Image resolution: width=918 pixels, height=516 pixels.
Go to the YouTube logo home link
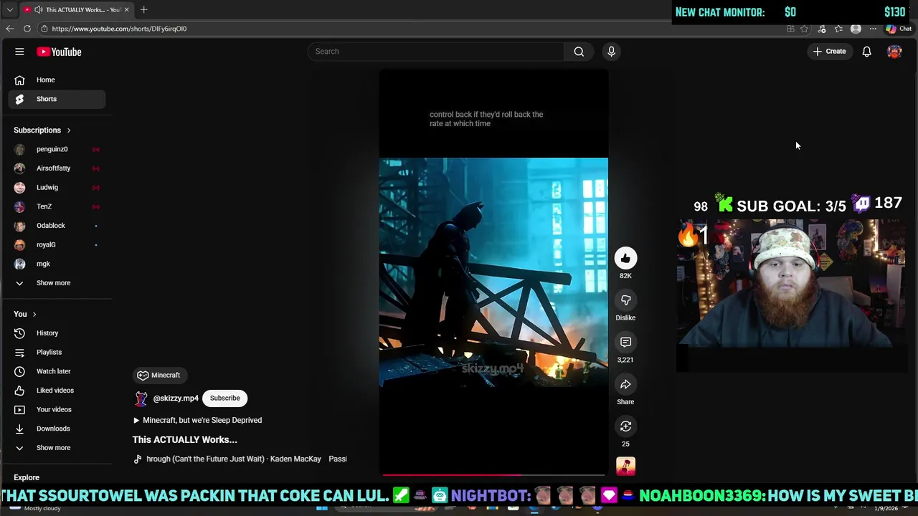click(x=59, y=52)
